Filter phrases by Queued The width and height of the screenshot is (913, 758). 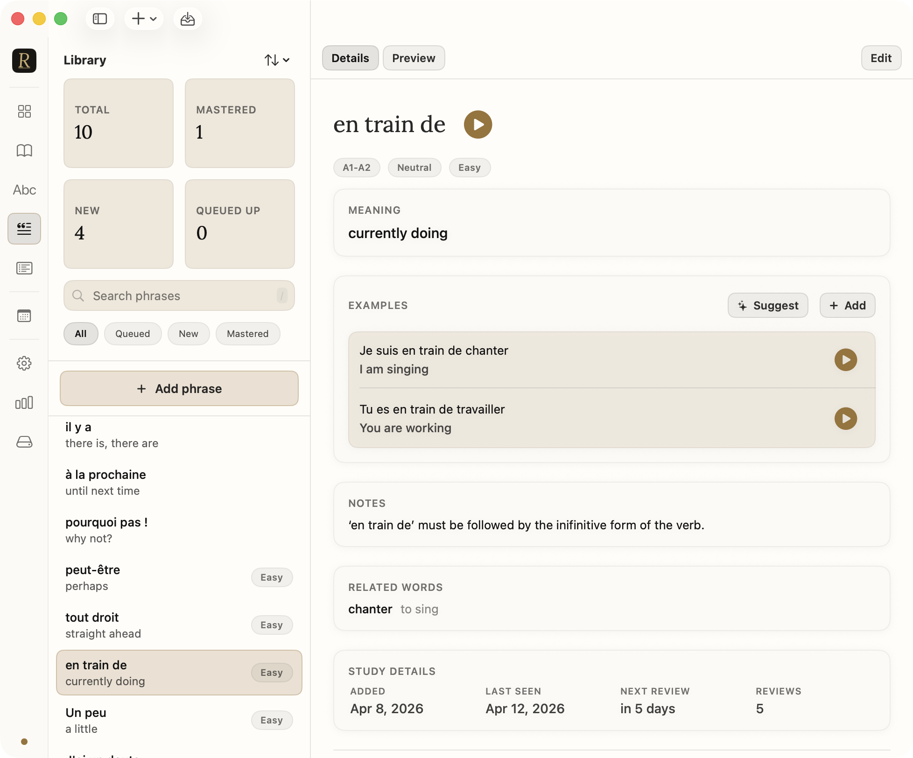[133, 334]
